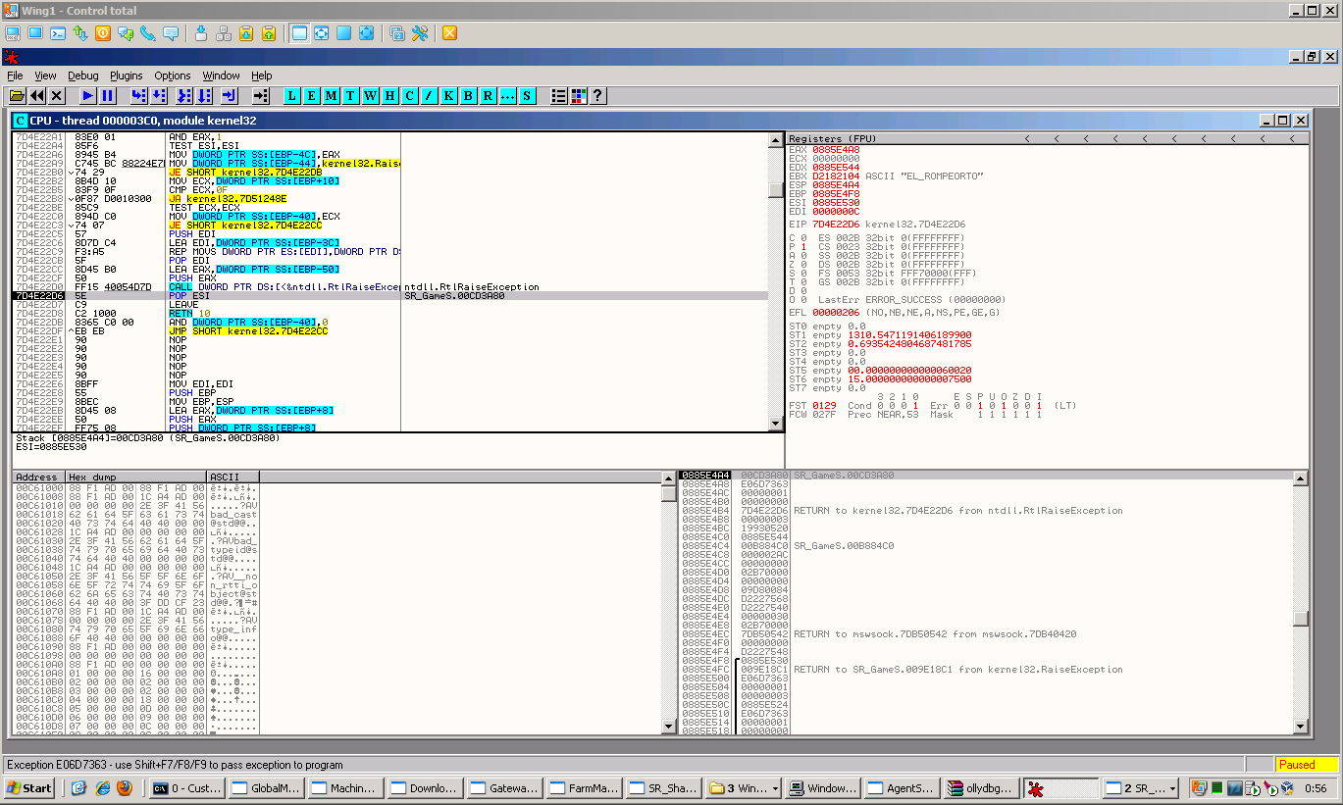Toggle the pressed screen view button in Wing1 toolbar
Screen dimensions: 1343x805
click(x=299, y=32)
